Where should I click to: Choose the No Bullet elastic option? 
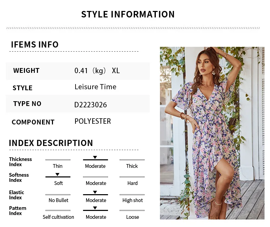coord(58,200)
